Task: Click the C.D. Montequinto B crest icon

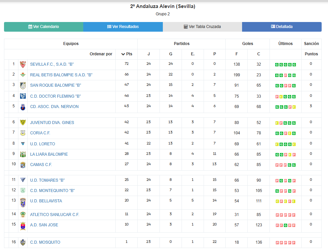Action: pyautogui.click(x=23, y=190)
